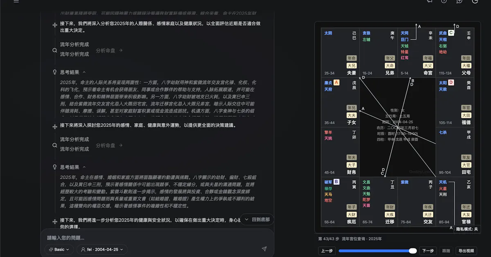The image size is (491, 257).
Task: Click the 天机 star name
Action: click(x=443, y=182)
